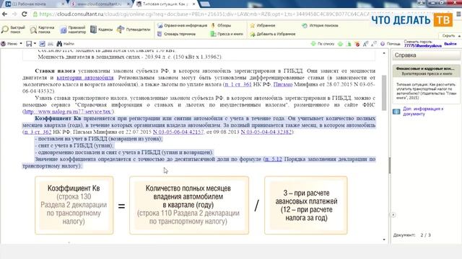The width and height of the screenshot is (462, 259).
Task: Click the print icon in document toolbar
Action: click(x=51, y=44)
